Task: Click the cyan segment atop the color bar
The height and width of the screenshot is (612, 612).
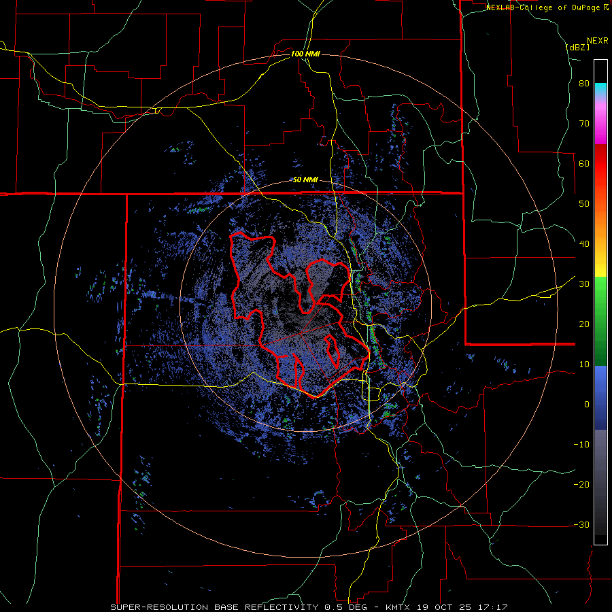Action: coord(600,89)
